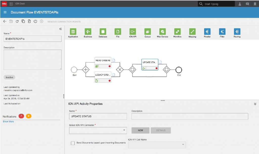Select the X merge gateway diamond
Image resolution: width=259 pixels, height=154 pixels.
pyautogui.click(x=120, y=70)
